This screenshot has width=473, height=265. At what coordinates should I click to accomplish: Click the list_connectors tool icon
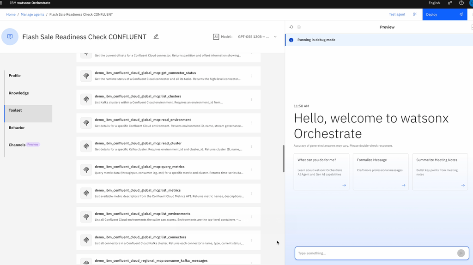(x=86, y=240)
